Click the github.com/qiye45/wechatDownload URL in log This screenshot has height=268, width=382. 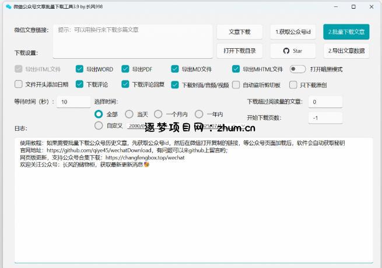point(99,150)
